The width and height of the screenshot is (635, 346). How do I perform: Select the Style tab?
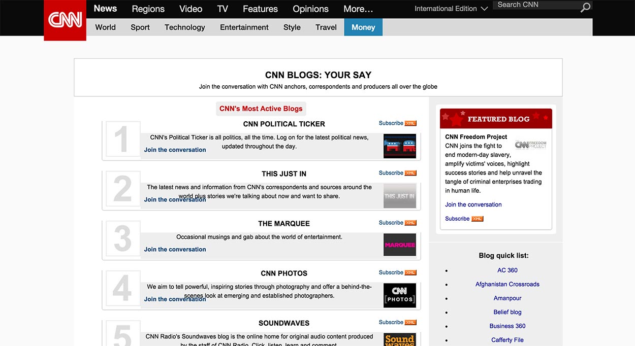292,27
